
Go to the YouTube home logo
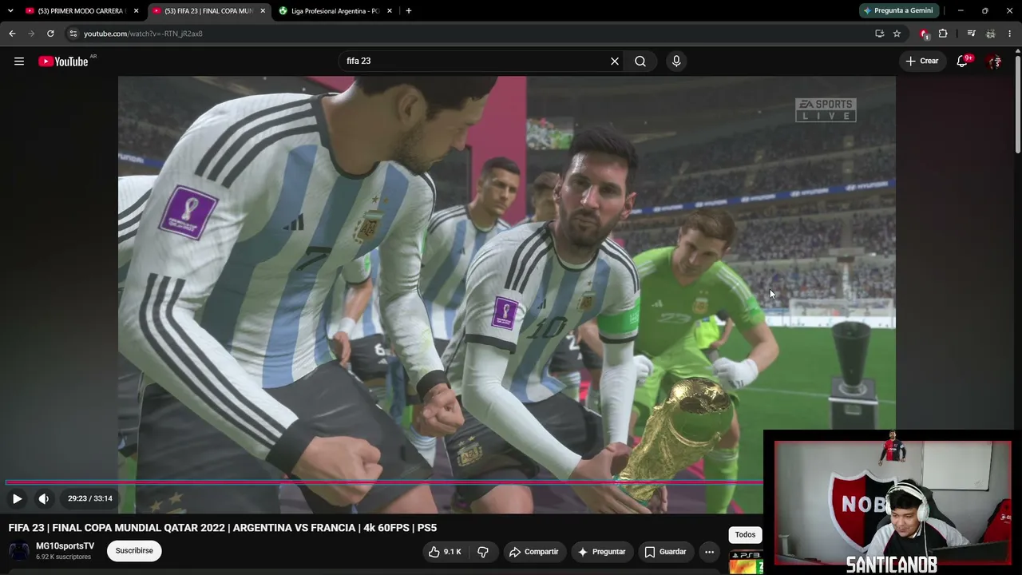pos(63,61)
